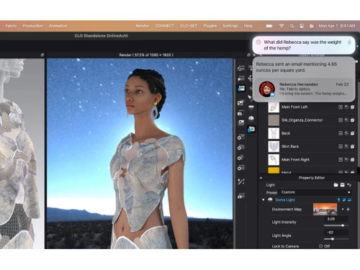
Task: Click the Environment Map sunset thumbnail
Action: [325, 210]
